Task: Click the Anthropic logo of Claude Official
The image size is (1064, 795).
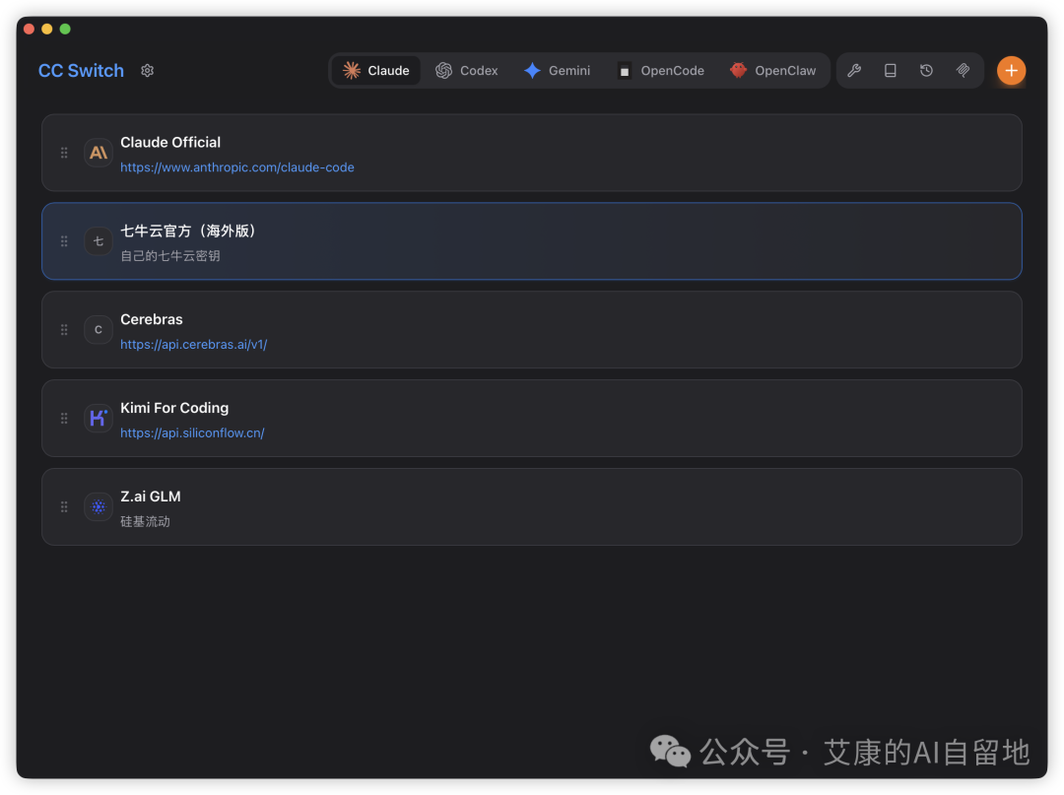Action: pyautogui.click(x=99, y=153)
